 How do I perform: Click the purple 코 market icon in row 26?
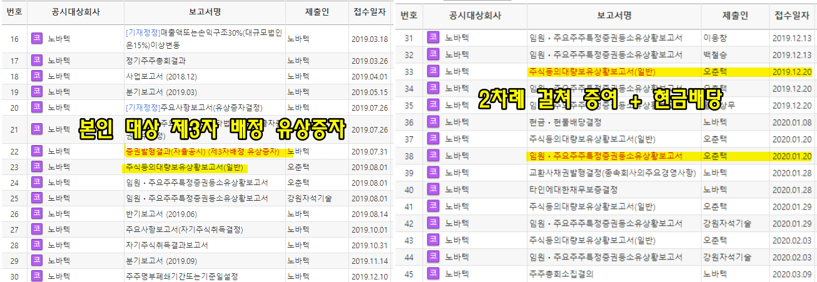37,214
